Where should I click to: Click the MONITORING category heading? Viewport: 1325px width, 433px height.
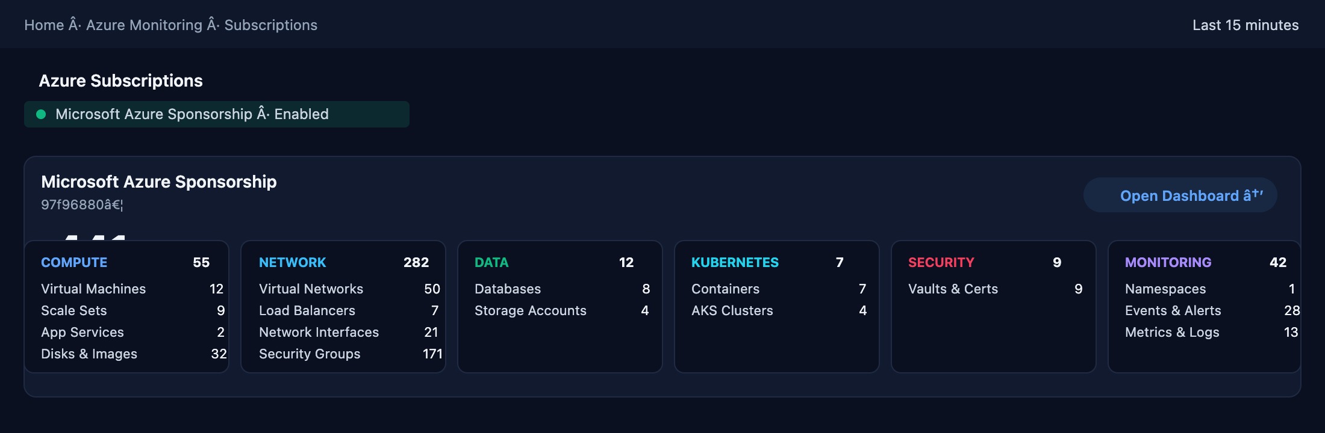click(1168, 262)
